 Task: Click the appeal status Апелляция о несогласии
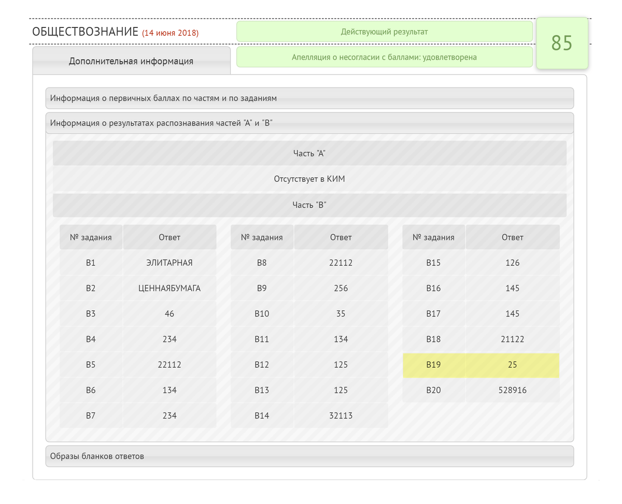tap(384, 57)
